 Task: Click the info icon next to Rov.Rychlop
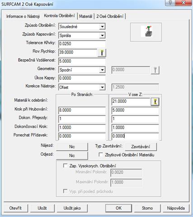(x=102, y=53)
